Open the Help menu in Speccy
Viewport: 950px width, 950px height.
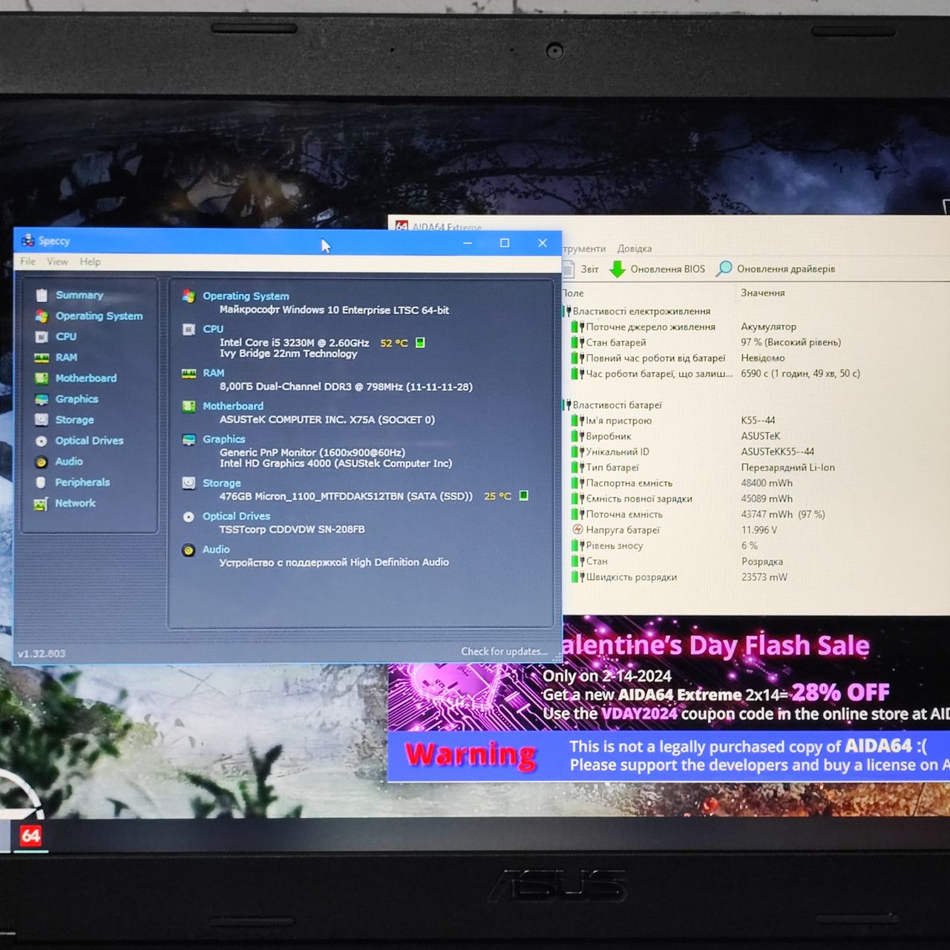point(90,262)
